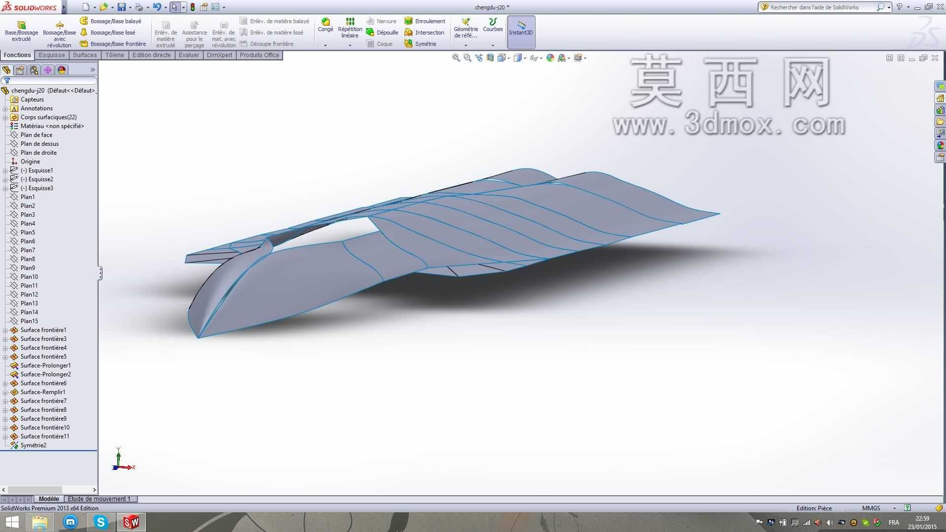Activate Zoom to area tool

click(467, 58)
